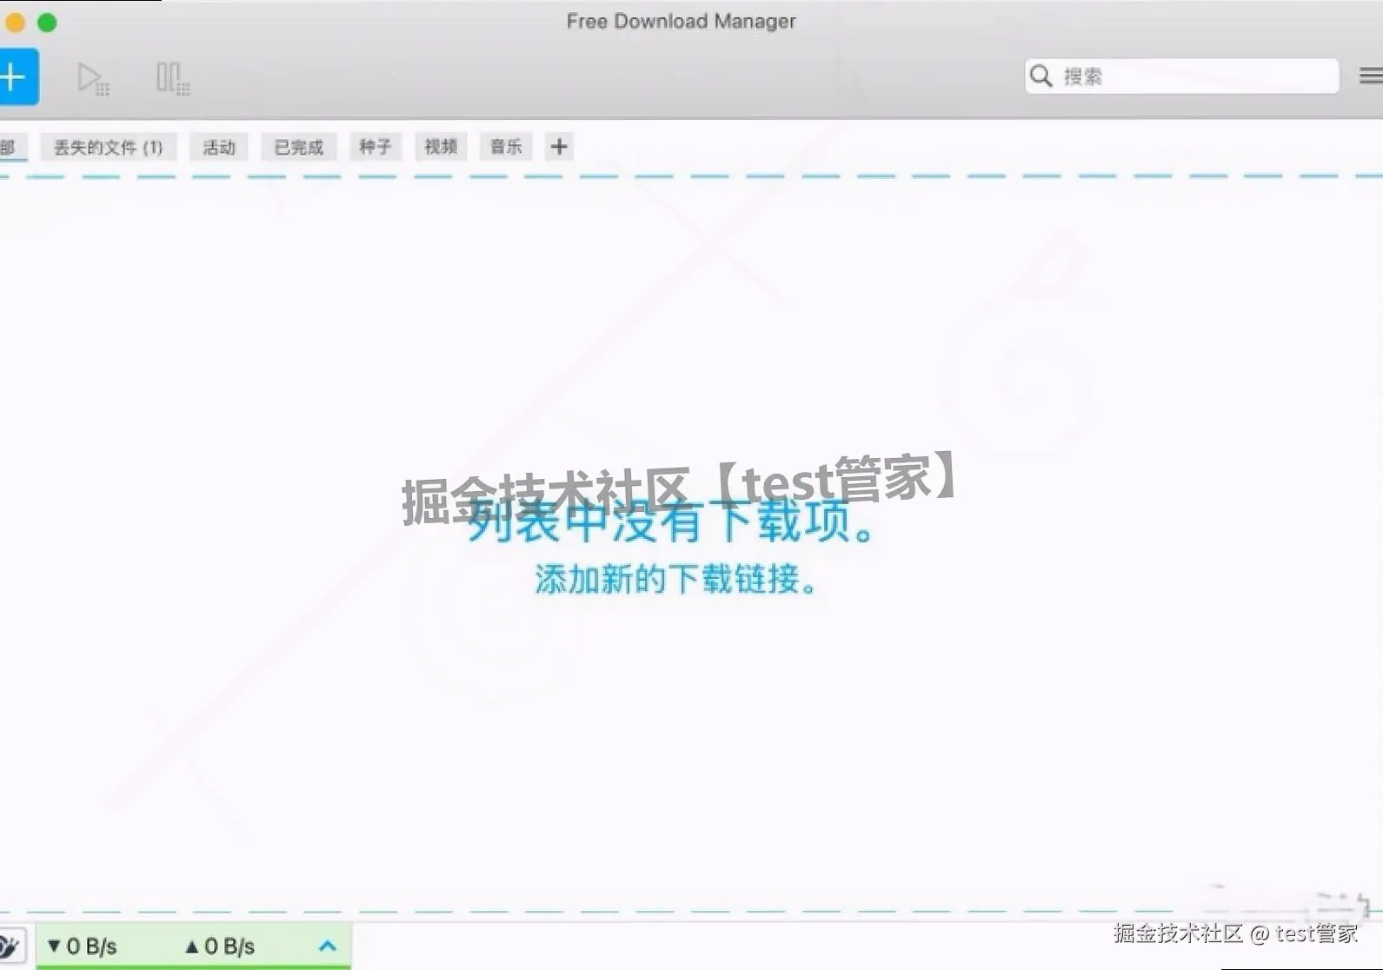Add a new tag with the plus tab button

(559, 147)
